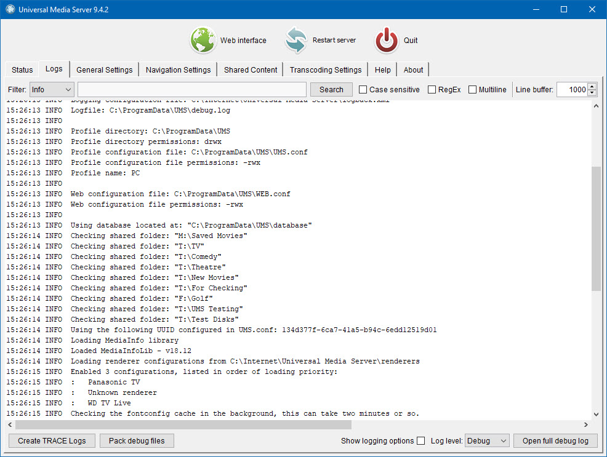
Task: Select the Logs tab
Action: (x=54, y=69)
